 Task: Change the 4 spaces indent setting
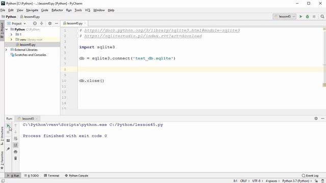273,181
